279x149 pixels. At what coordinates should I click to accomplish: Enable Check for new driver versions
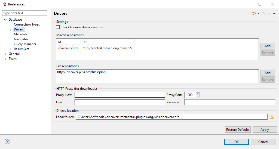pyautogui.click(x=58, y=27)
